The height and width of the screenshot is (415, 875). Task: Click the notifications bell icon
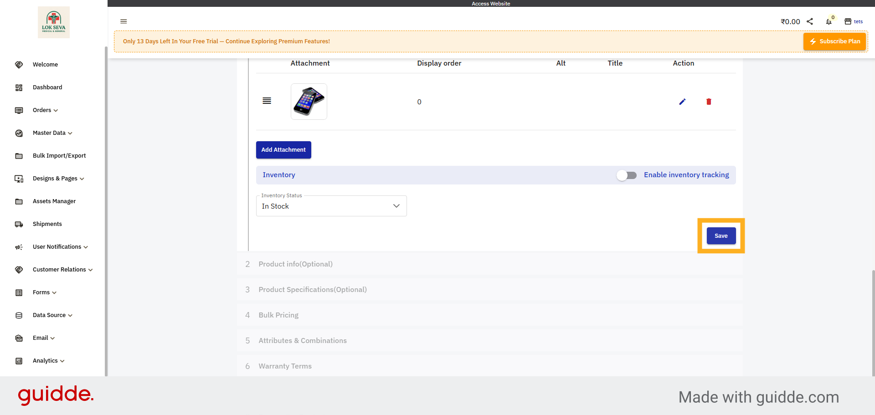(x=829, y=21)
